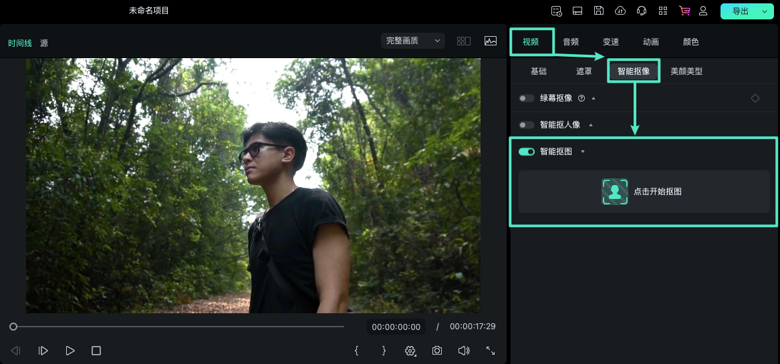
Task: Select the 动画 properties tab
Action: (x=650, y=42)
